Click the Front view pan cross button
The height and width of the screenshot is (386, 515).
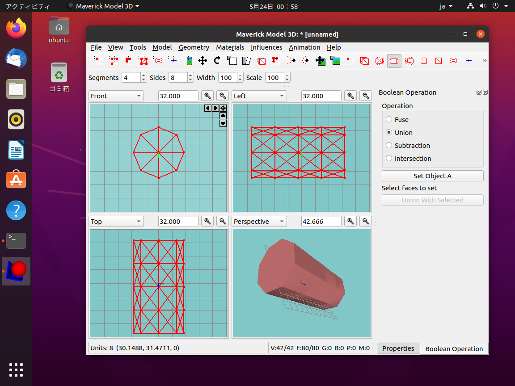[223, 108]
